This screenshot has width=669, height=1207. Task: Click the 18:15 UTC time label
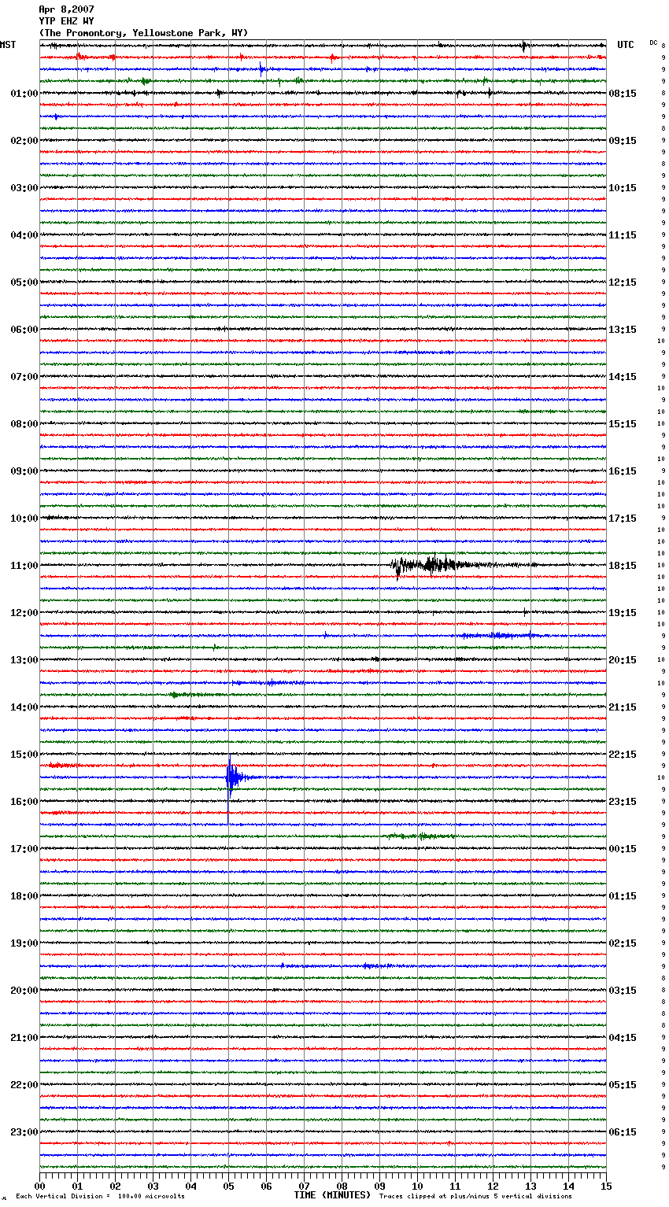[623, 566]
